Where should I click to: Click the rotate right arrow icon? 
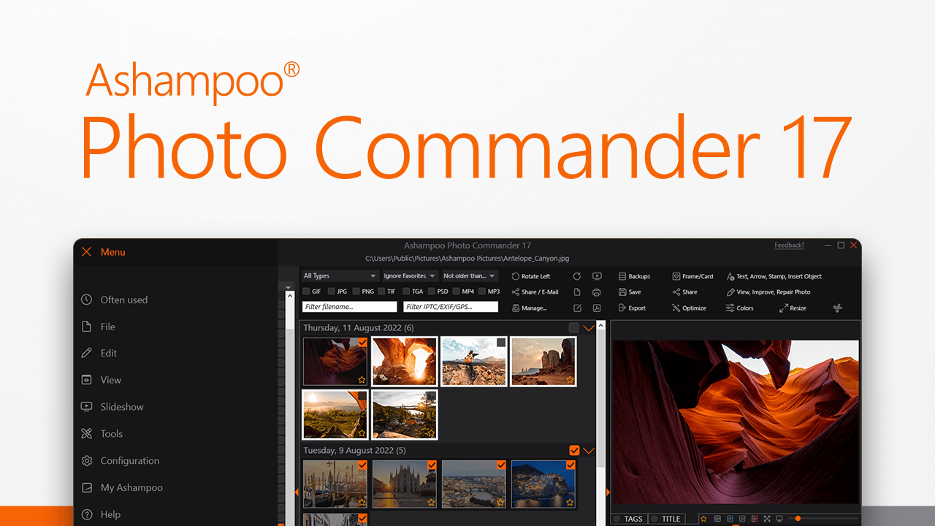point(577,277)
